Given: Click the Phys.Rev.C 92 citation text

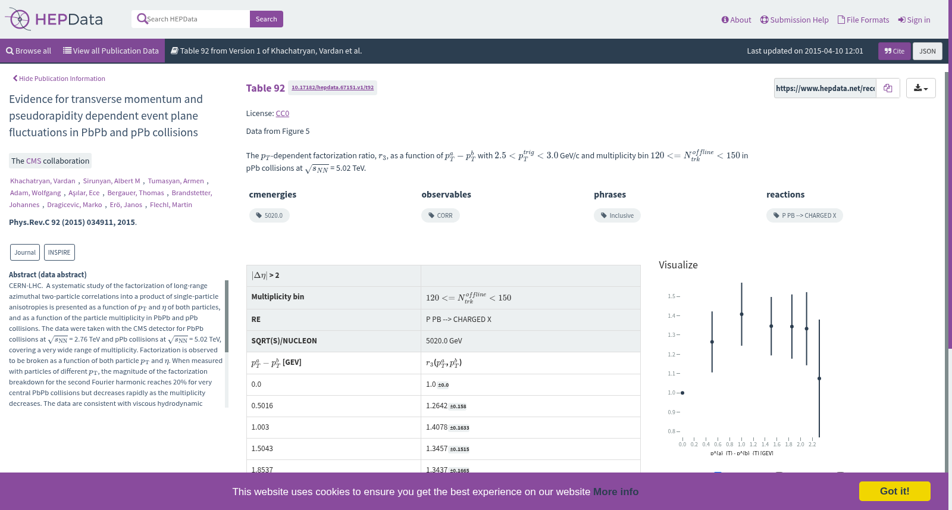Looking at the screenshot, I should (72, 223).
